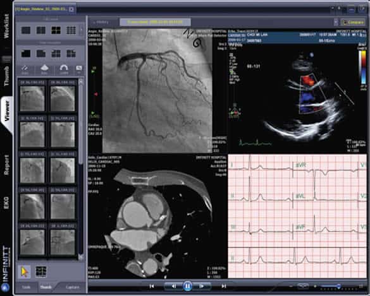Activate the yellow arrow pointer tool
Viewport: 370px width, 296px height.
click(x=24, y=272)
